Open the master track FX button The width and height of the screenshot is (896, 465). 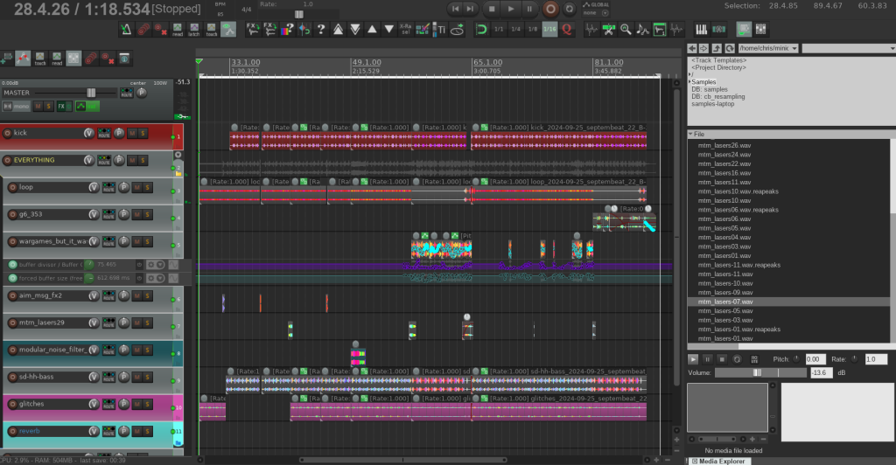(x=61, y=106)
